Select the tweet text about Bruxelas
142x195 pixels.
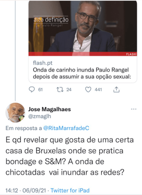coord(69,156)
